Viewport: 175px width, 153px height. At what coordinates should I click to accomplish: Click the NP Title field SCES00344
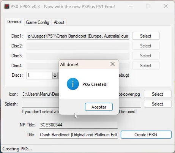click(x=79, y=125)
